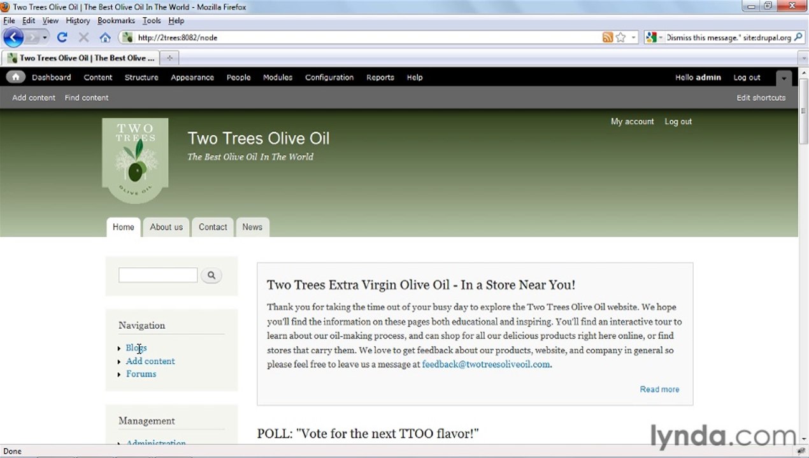The image size is (809, 458).
Task: Open the POLL Vote for next TTOO flavor heading
Action: [x=368, y=434]
